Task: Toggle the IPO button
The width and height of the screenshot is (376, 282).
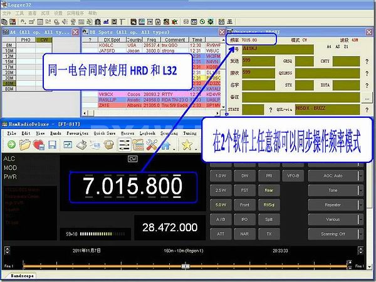Action: click(x=244, y=219)
